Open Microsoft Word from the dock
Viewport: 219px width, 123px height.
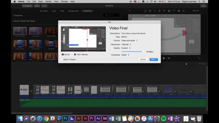[x=111, y=119]
